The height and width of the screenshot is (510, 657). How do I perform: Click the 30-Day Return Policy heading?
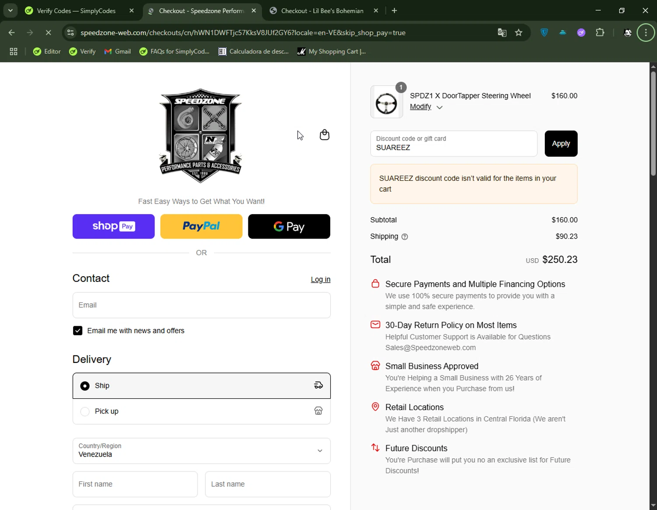[451, 325]
